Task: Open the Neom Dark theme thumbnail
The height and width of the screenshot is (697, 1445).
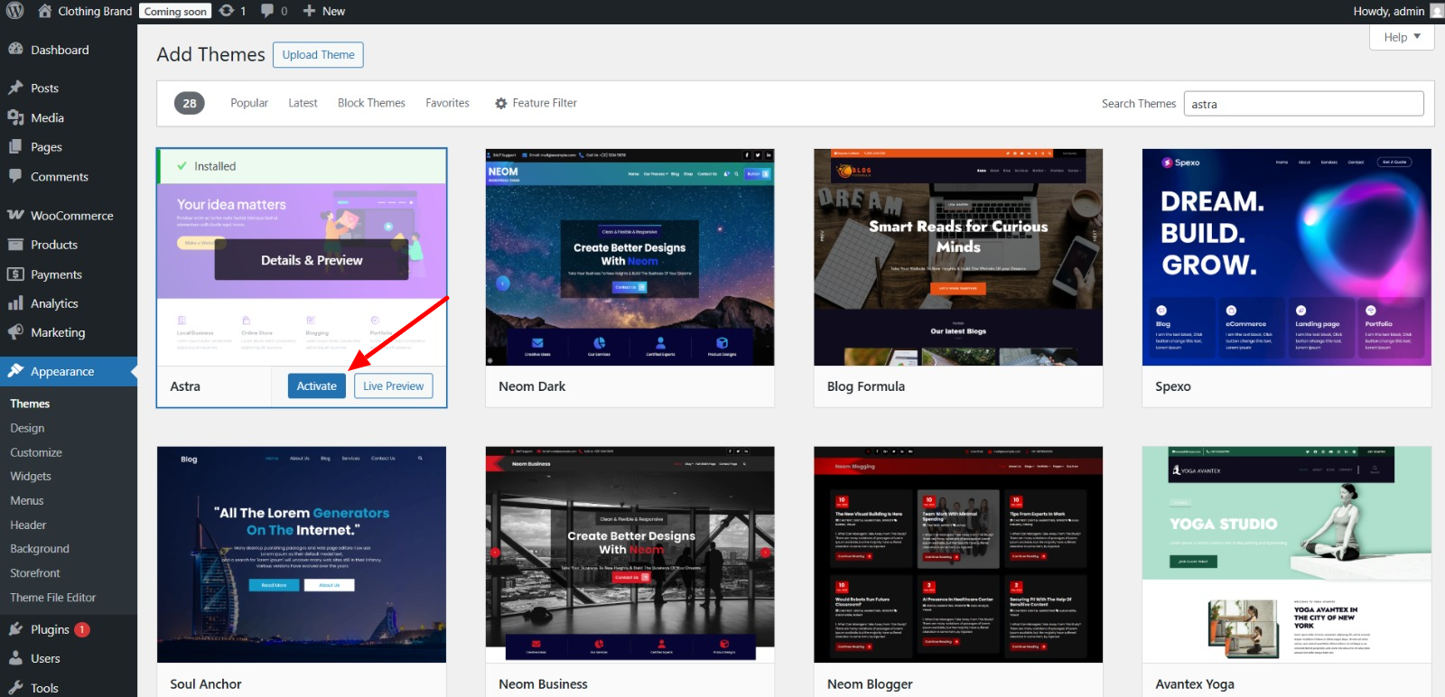Action: 629,257
